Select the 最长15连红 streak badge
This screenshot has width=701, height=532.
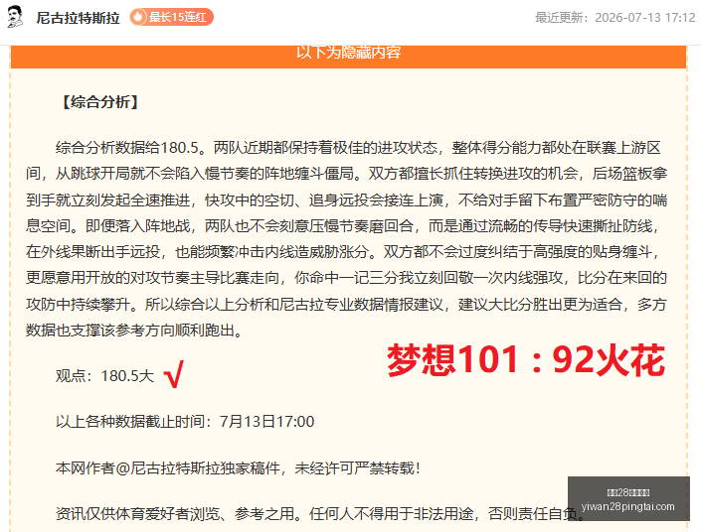coord(172,17)
